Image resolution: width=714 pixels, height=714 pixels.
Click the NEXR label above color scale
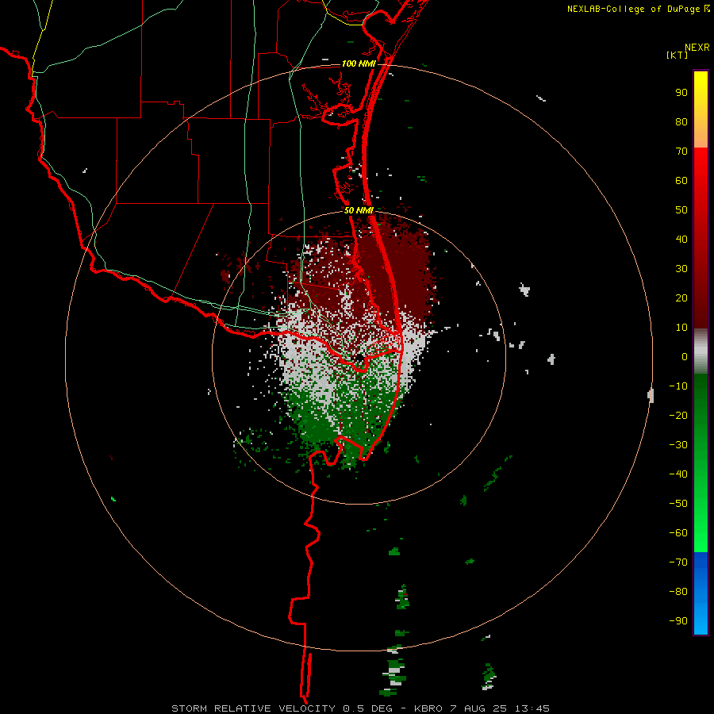[x=697, y=48]
